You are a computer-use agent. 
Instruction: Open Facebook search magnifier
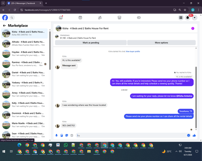(x=12, y=18)
